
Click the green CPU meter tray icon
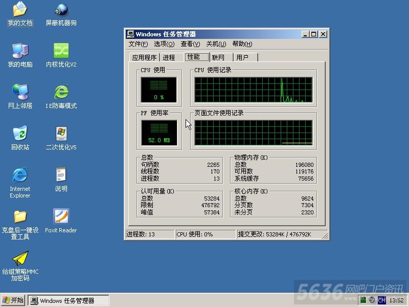point(363,300)
